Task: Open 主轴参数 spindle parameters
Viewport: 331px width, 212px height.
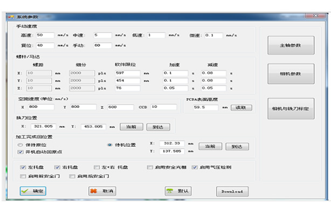Action: point(291,45)
